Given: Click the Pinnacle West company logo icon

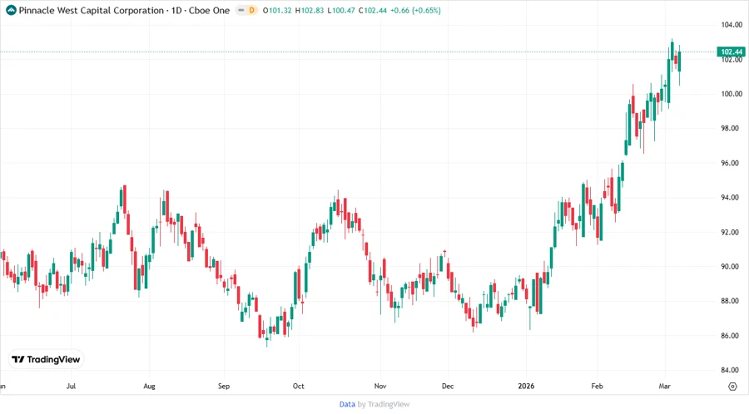Looking at the screenshot, I should [11, 10].
